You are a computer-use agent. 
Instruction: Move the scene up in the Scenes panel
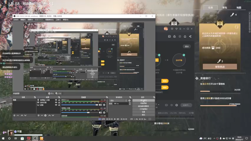click(22, 115)
